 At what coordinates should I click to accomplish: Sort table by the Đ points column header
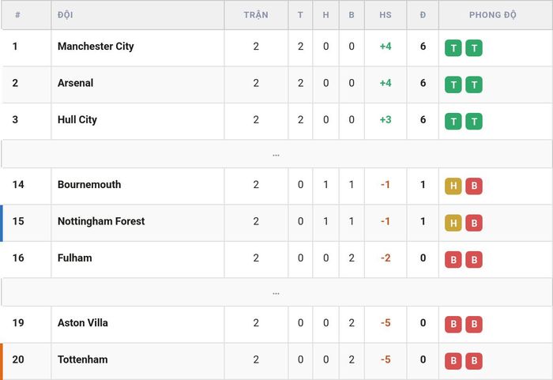(x=423, y=15)
